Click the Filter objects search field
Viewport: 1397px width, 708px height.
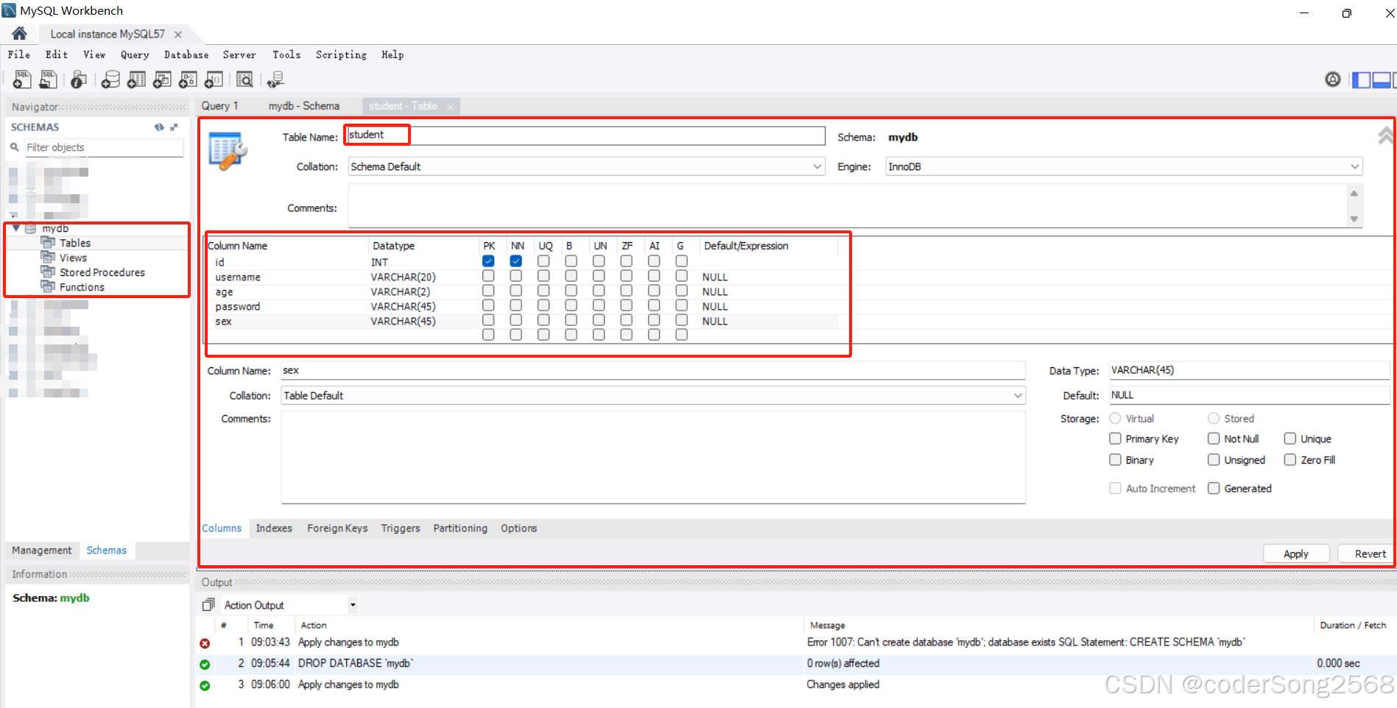coord(105,148)
